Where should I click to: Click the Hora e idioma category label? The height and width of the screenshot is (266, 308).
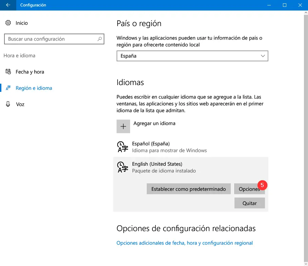(x=19, y=56)
